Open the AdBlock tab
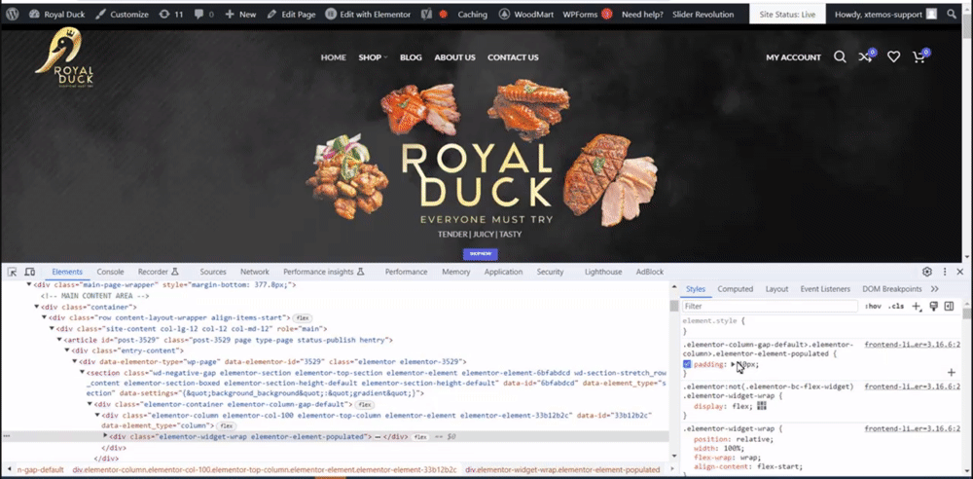This screenshot has width=973, height=479. tap(650, 272)
